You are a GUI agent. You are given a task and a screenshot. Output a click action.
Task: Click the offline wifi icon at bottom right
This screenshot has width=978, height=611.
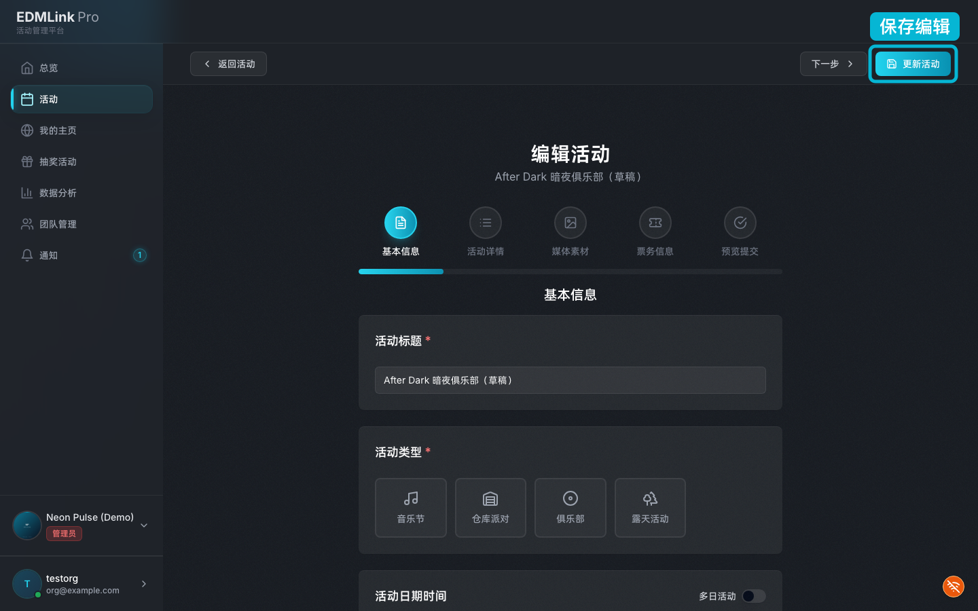(954, 587)
